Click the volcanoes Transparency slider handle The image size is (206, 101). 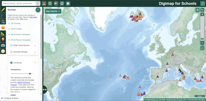[30, 74]
